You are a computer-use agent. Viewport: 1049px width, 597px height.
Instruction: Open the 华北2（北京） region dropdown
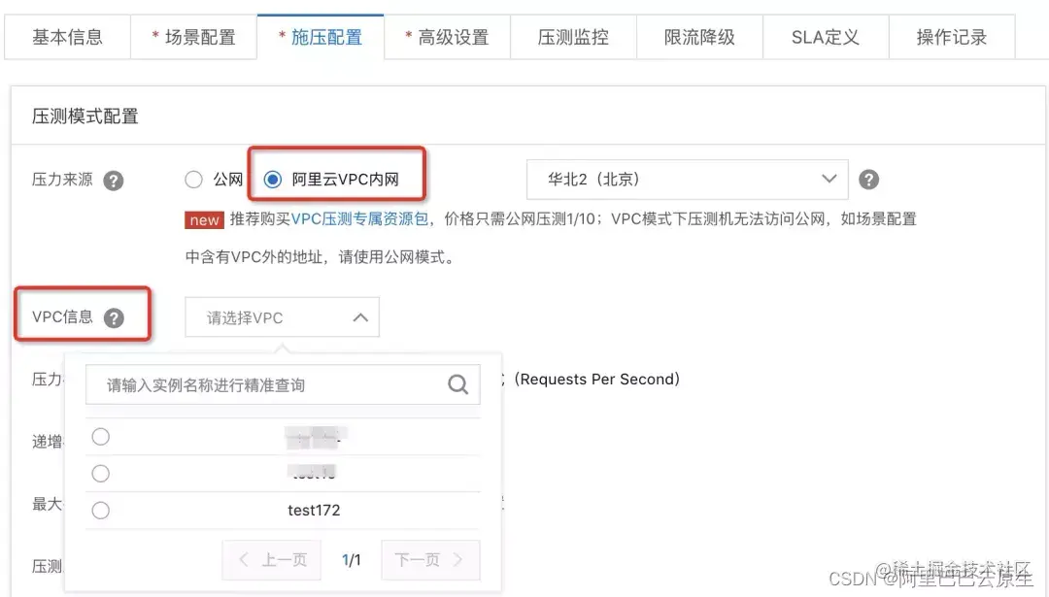(687, 180)
